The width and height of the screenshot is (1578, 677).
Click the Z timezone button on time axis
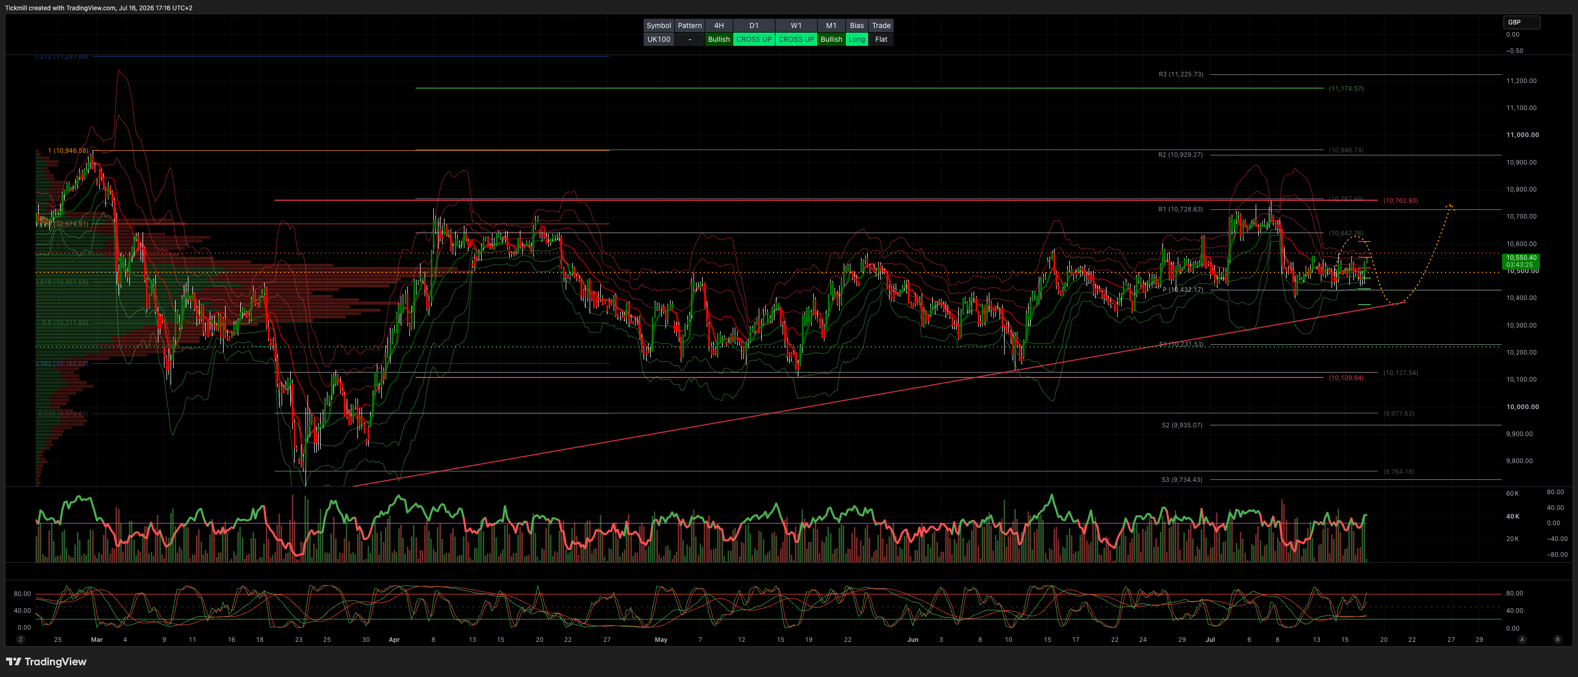coord(21,639)
